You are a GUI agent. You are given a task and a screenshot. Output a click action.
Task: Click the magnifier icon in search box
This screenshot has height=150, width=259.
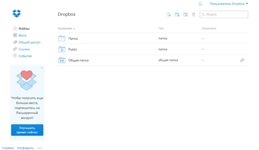click(x=203, y=14)
